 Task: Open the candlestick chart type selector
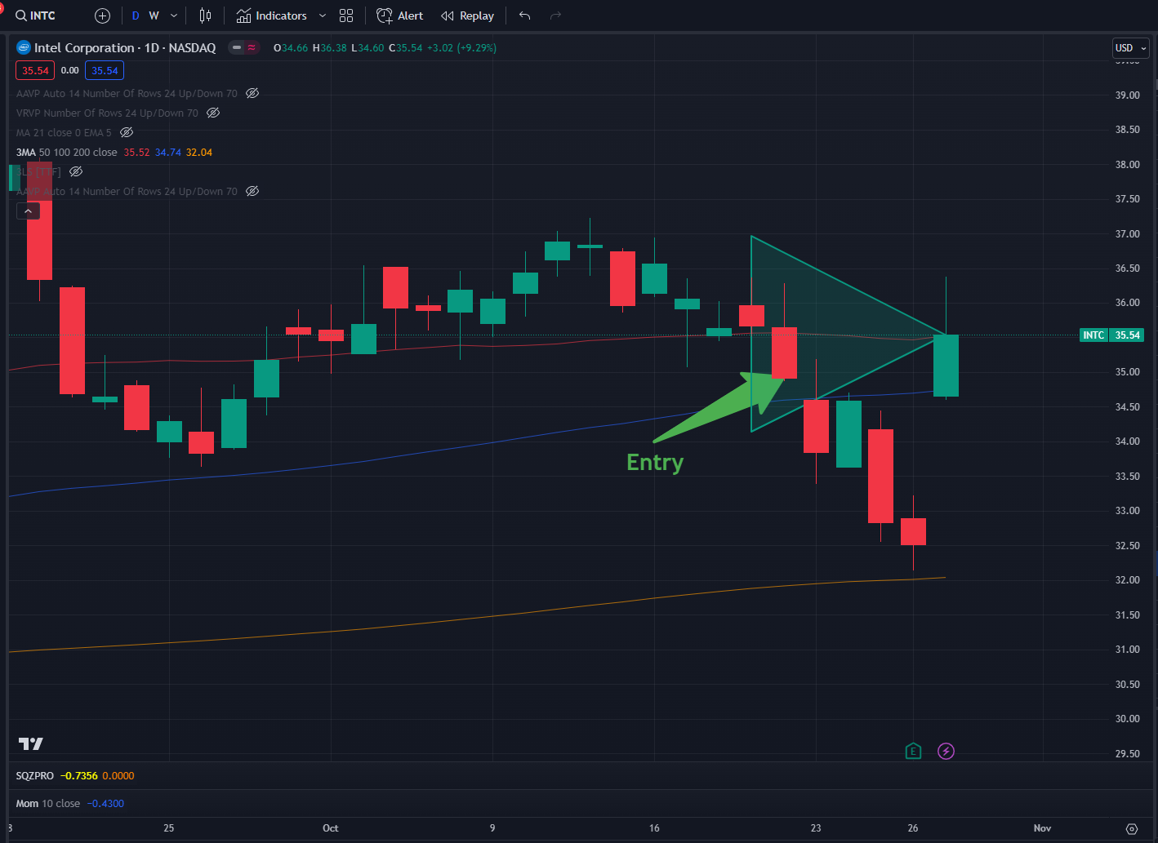(x=205, y=16)
